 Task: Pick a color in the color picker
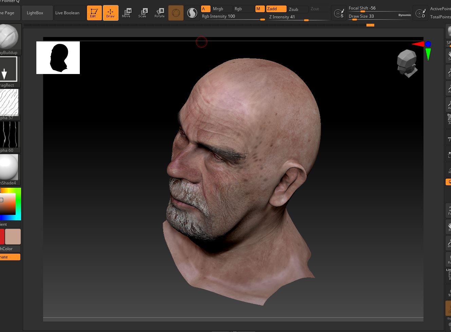[10, 204]
